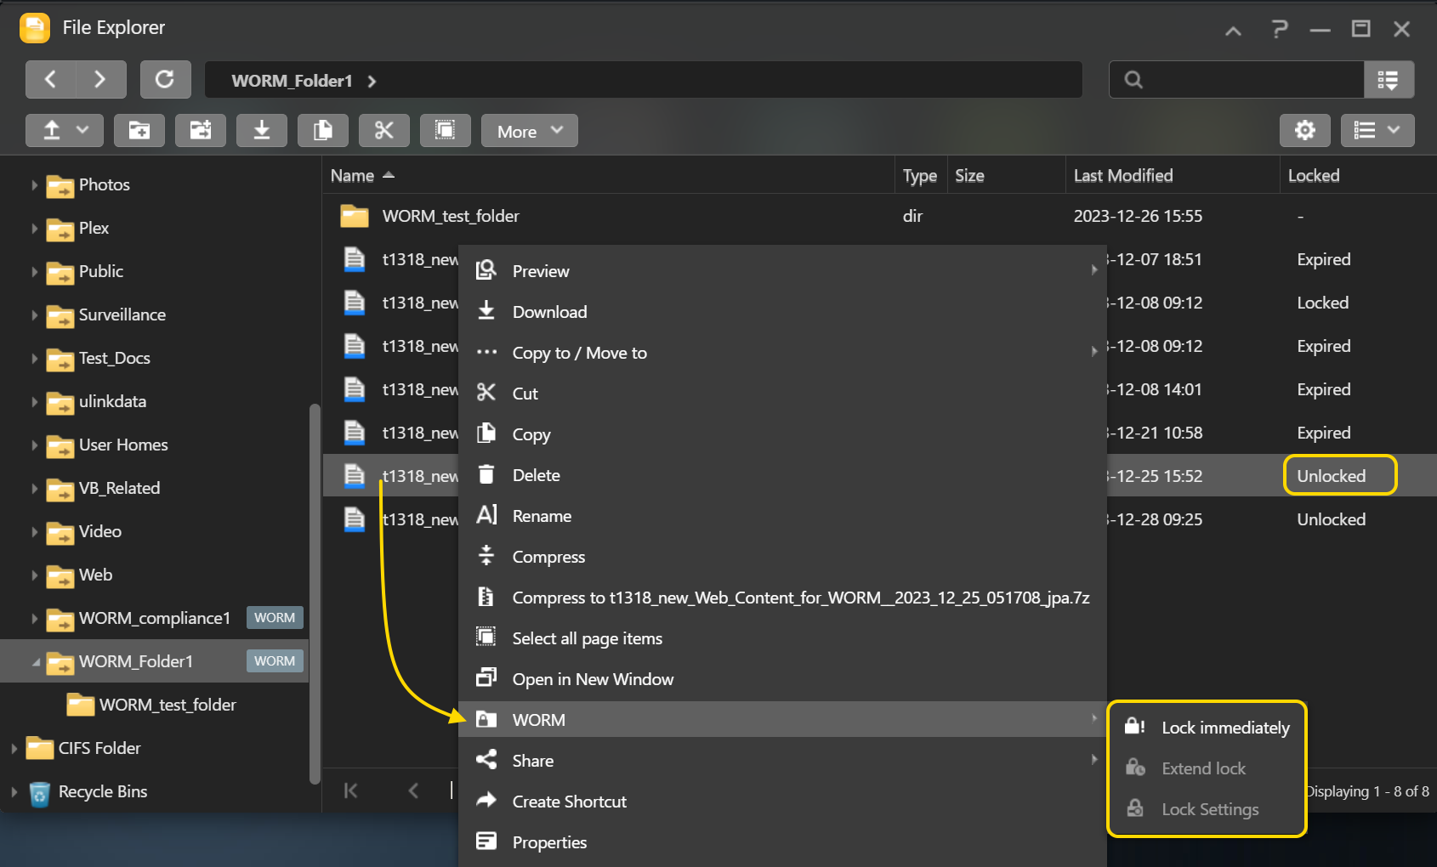Open the More dropdown in the toolbar
The image size is (1437, 867).
[x=530, y=131]
